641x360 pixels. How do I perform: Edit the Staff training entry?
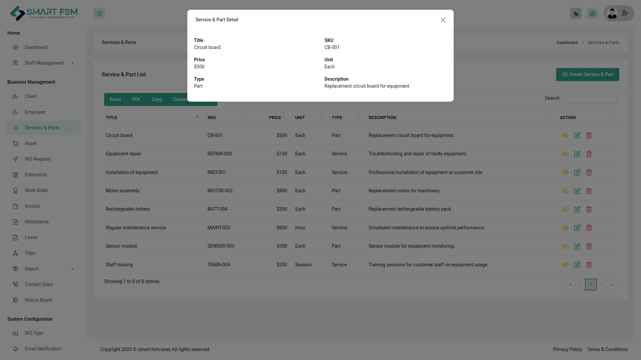tap(577, 265)
